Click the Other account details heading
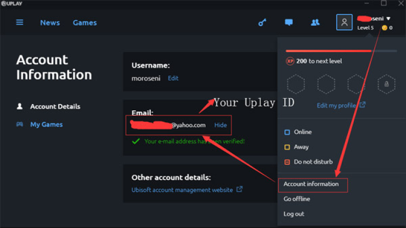The image size is (406, 228). [171, 177]
